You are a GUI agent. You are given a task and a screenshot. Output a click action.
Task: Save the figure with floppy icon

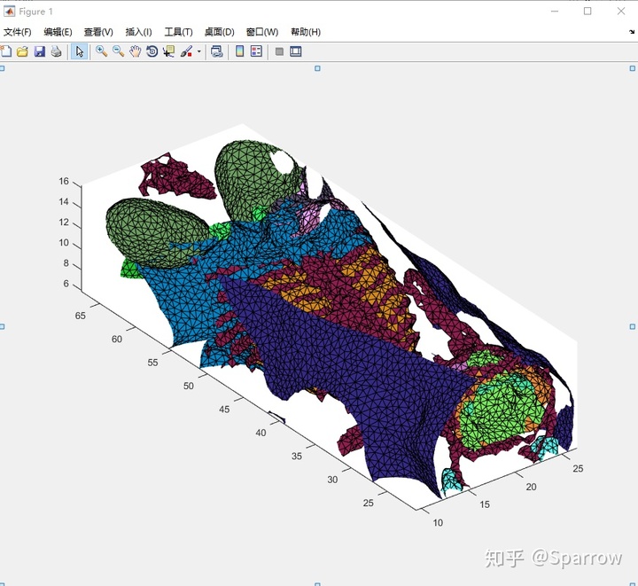tap(40, 51)
